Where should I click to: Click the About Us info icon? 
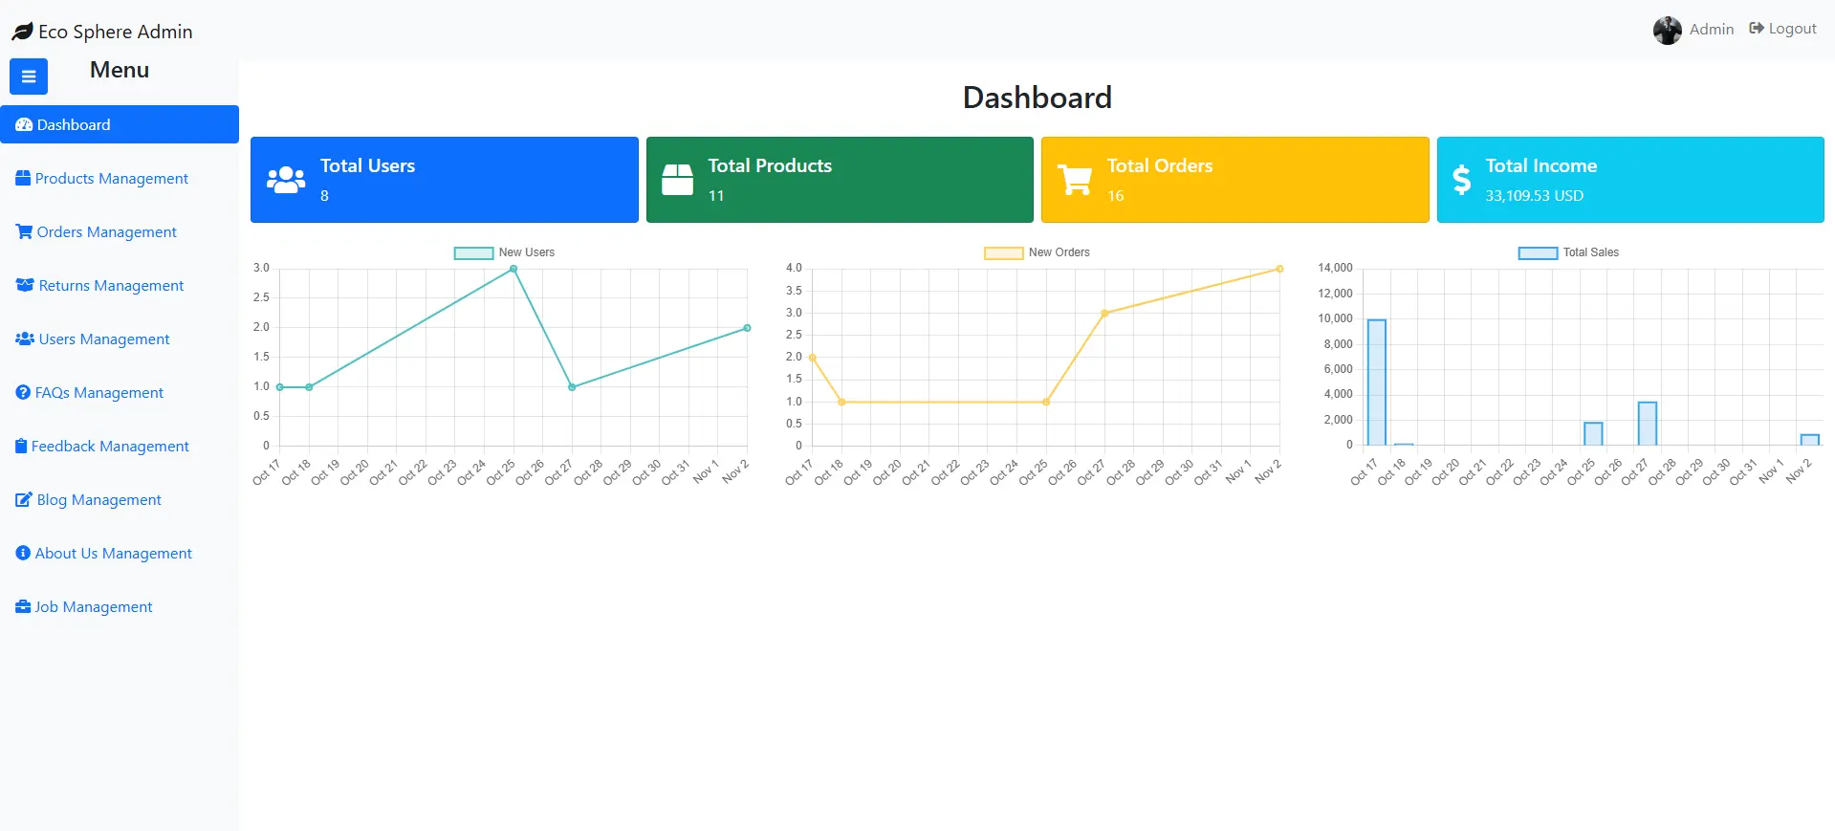click(x=23, y=553)
